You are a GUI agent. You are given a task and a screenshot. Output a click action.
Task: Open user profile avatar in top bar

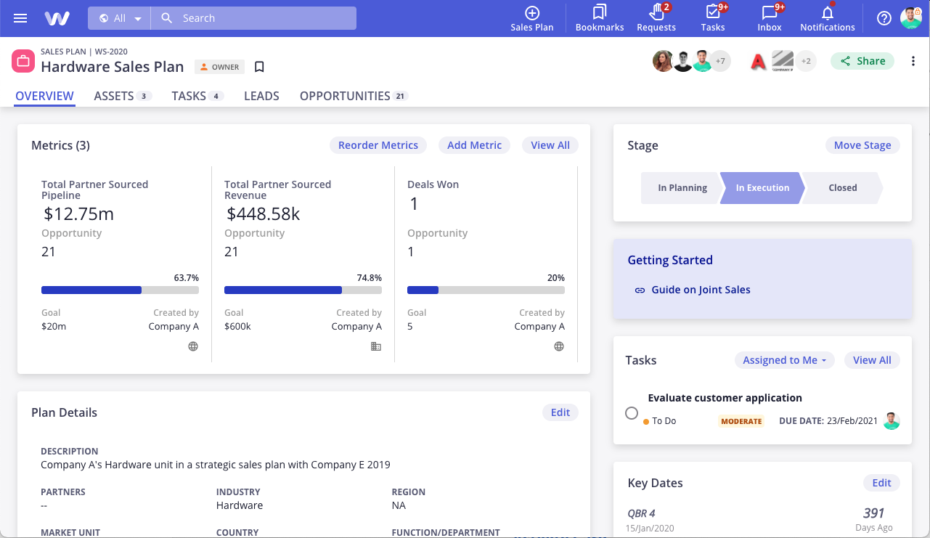[x=911, y=18]
